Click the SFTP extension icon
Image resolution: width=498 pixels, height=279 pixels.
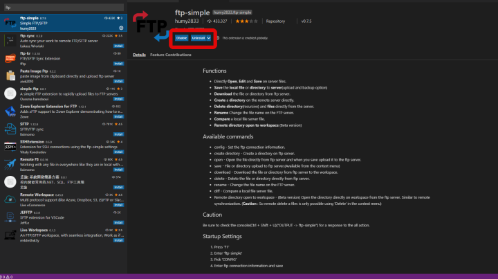[10, 129]
